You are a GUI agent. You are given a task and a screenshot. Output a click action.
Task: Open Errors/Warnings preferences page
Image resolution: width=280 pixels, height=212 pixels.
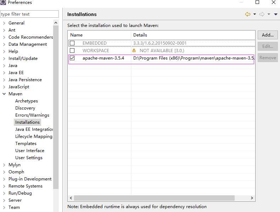[x=32, y=115]
